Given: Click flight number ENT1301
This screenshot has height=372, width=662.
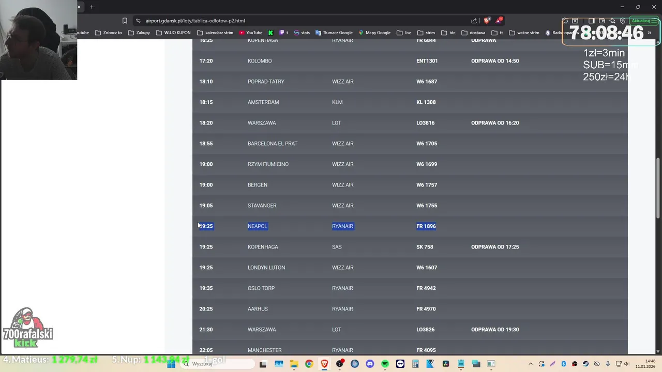Looking at the screenshot, I should 427,61.
